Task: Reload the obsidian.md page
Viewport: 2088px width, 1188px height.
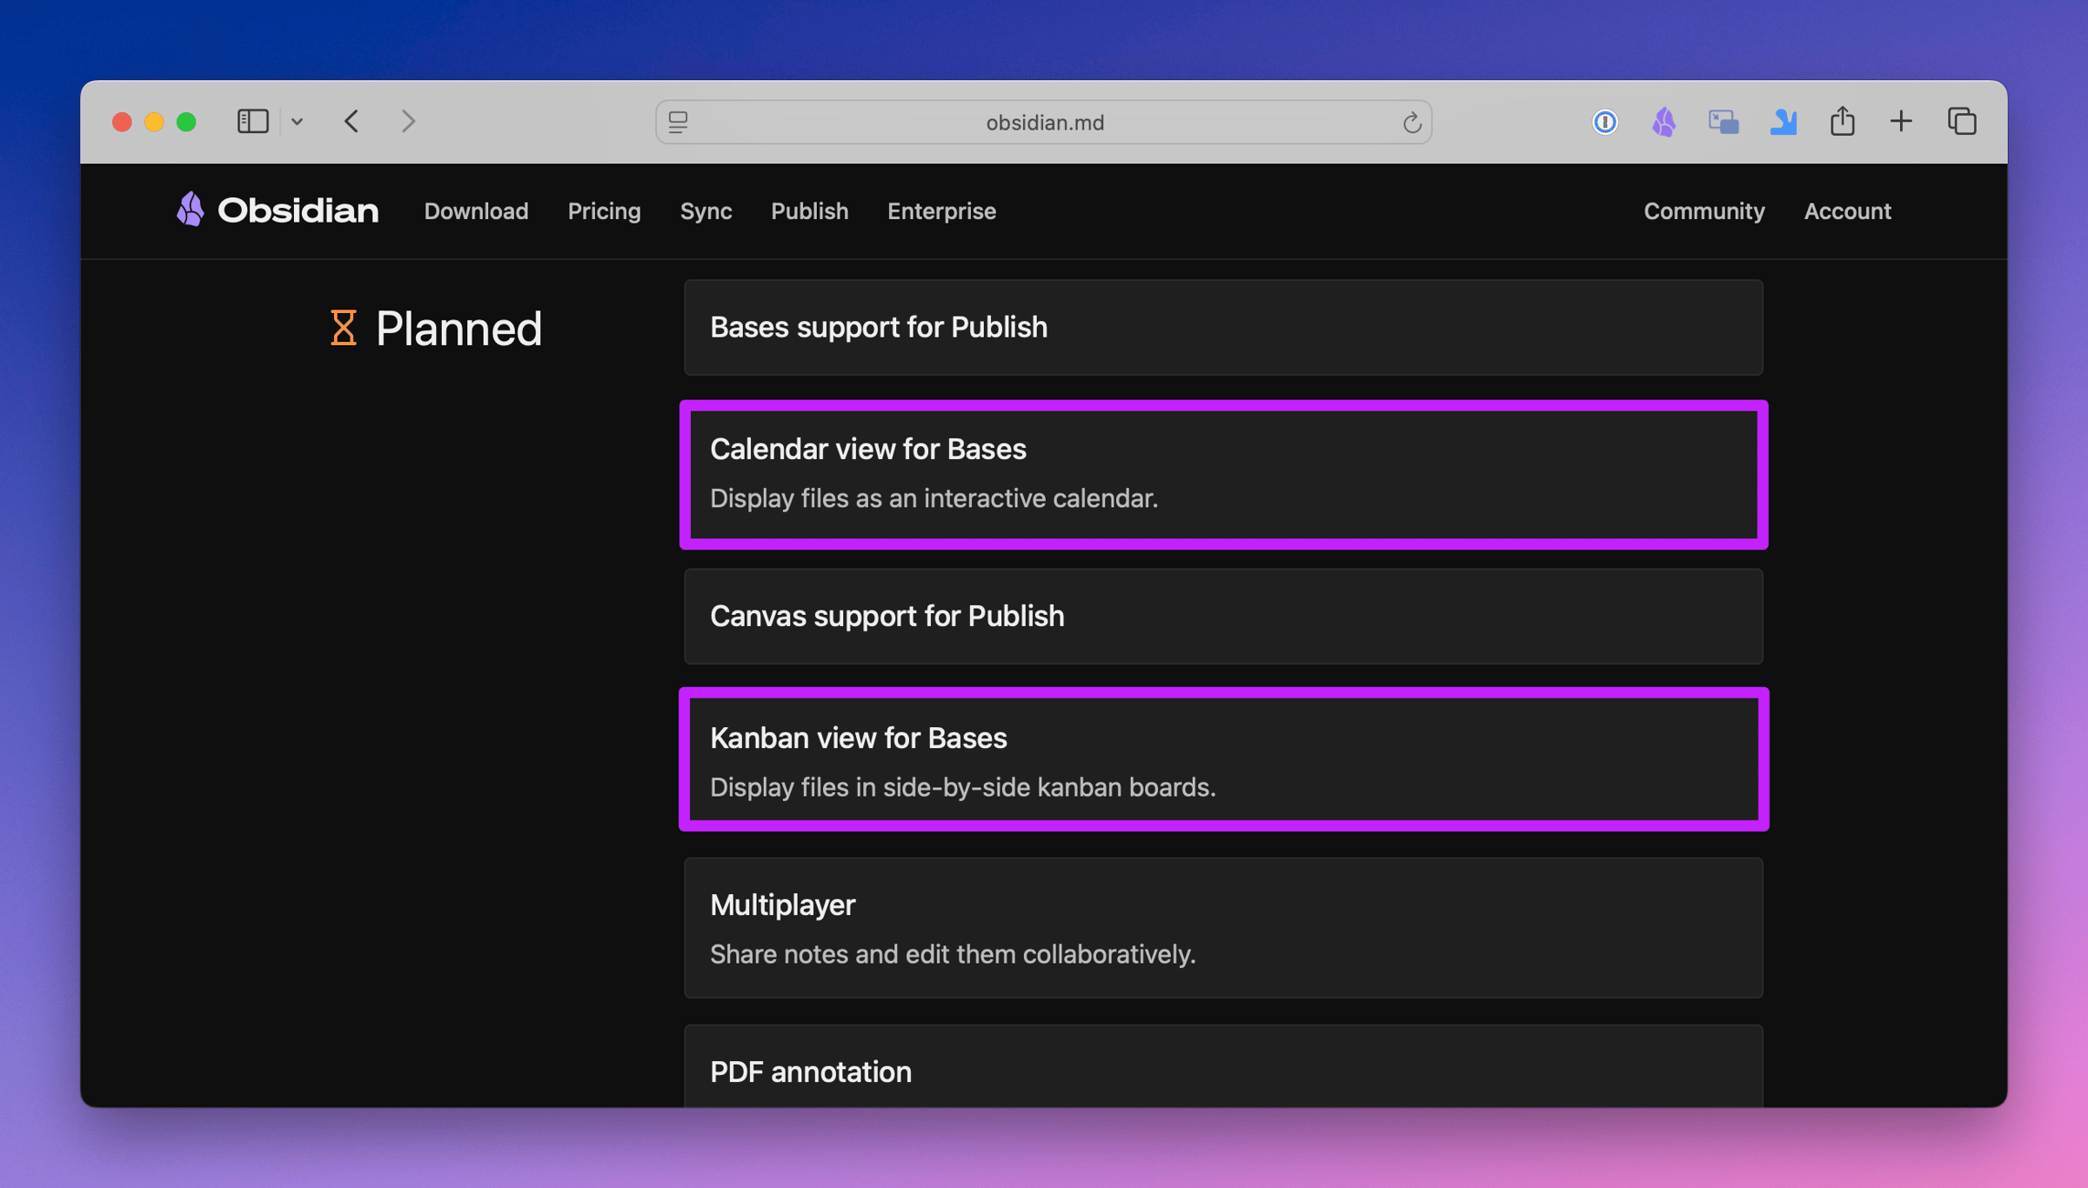Action: coord(1411,123)
